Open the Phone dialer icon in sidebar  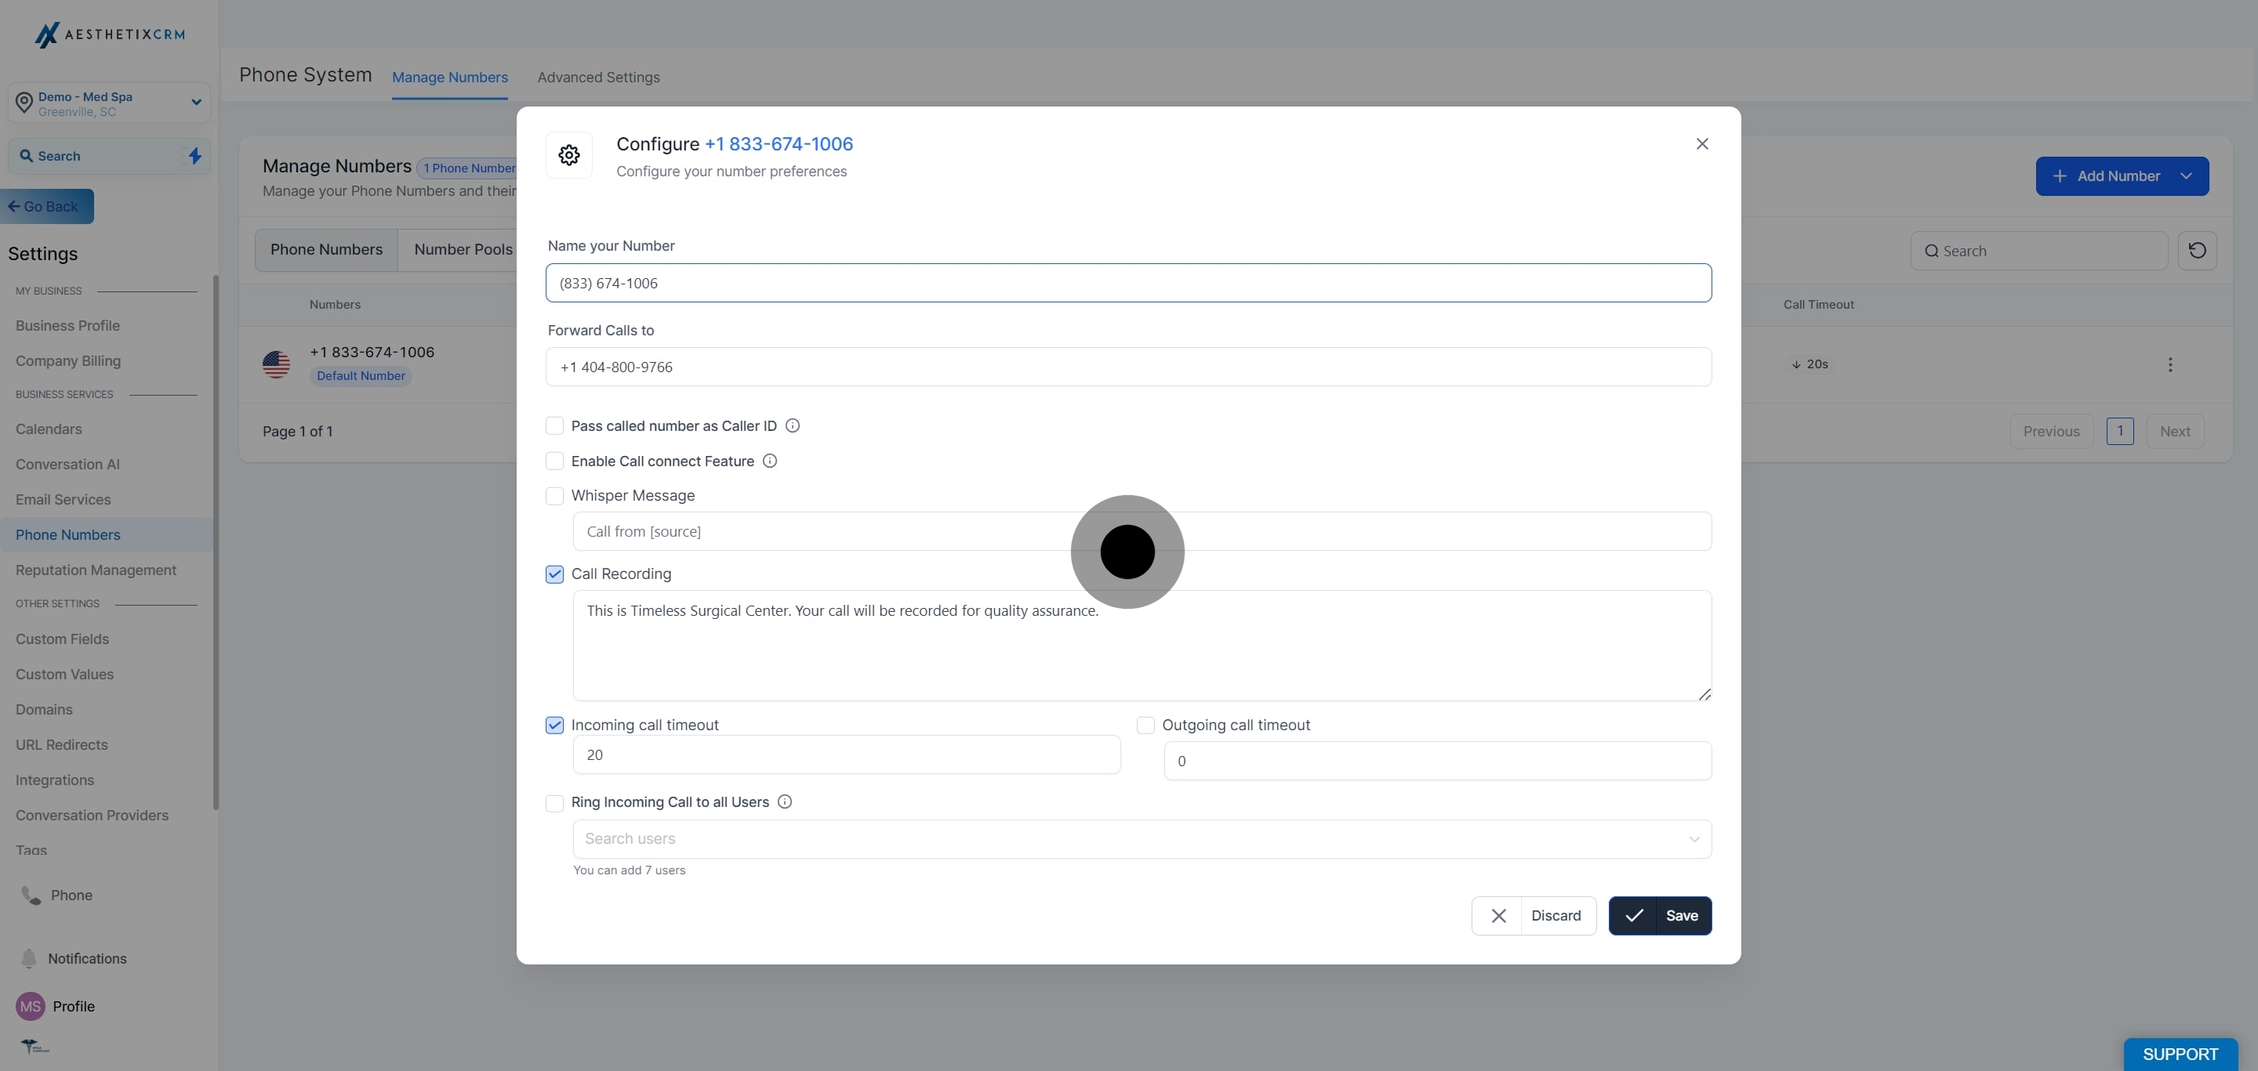click(31, 895)
